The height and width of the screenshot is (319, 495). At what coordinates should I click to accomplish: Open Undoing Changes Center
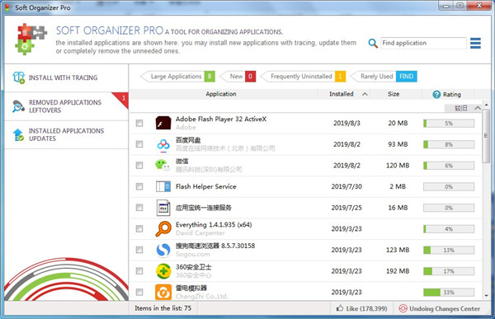click(440, 308)
